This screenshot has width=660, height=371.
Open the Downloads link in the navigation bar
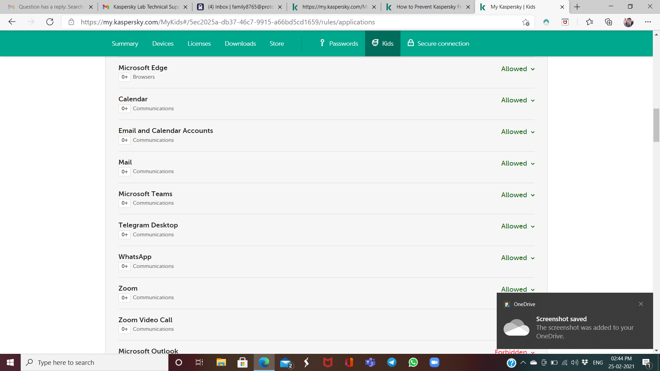pyautogui.click(x=240, y=44)
